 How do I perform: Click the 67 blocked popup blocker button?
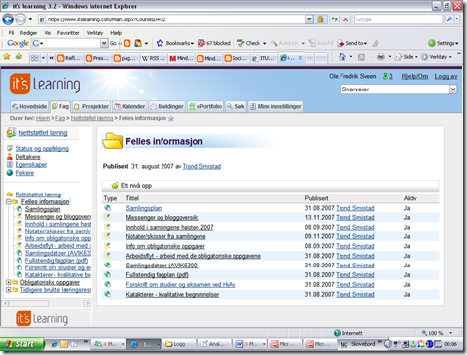point(214,43)
